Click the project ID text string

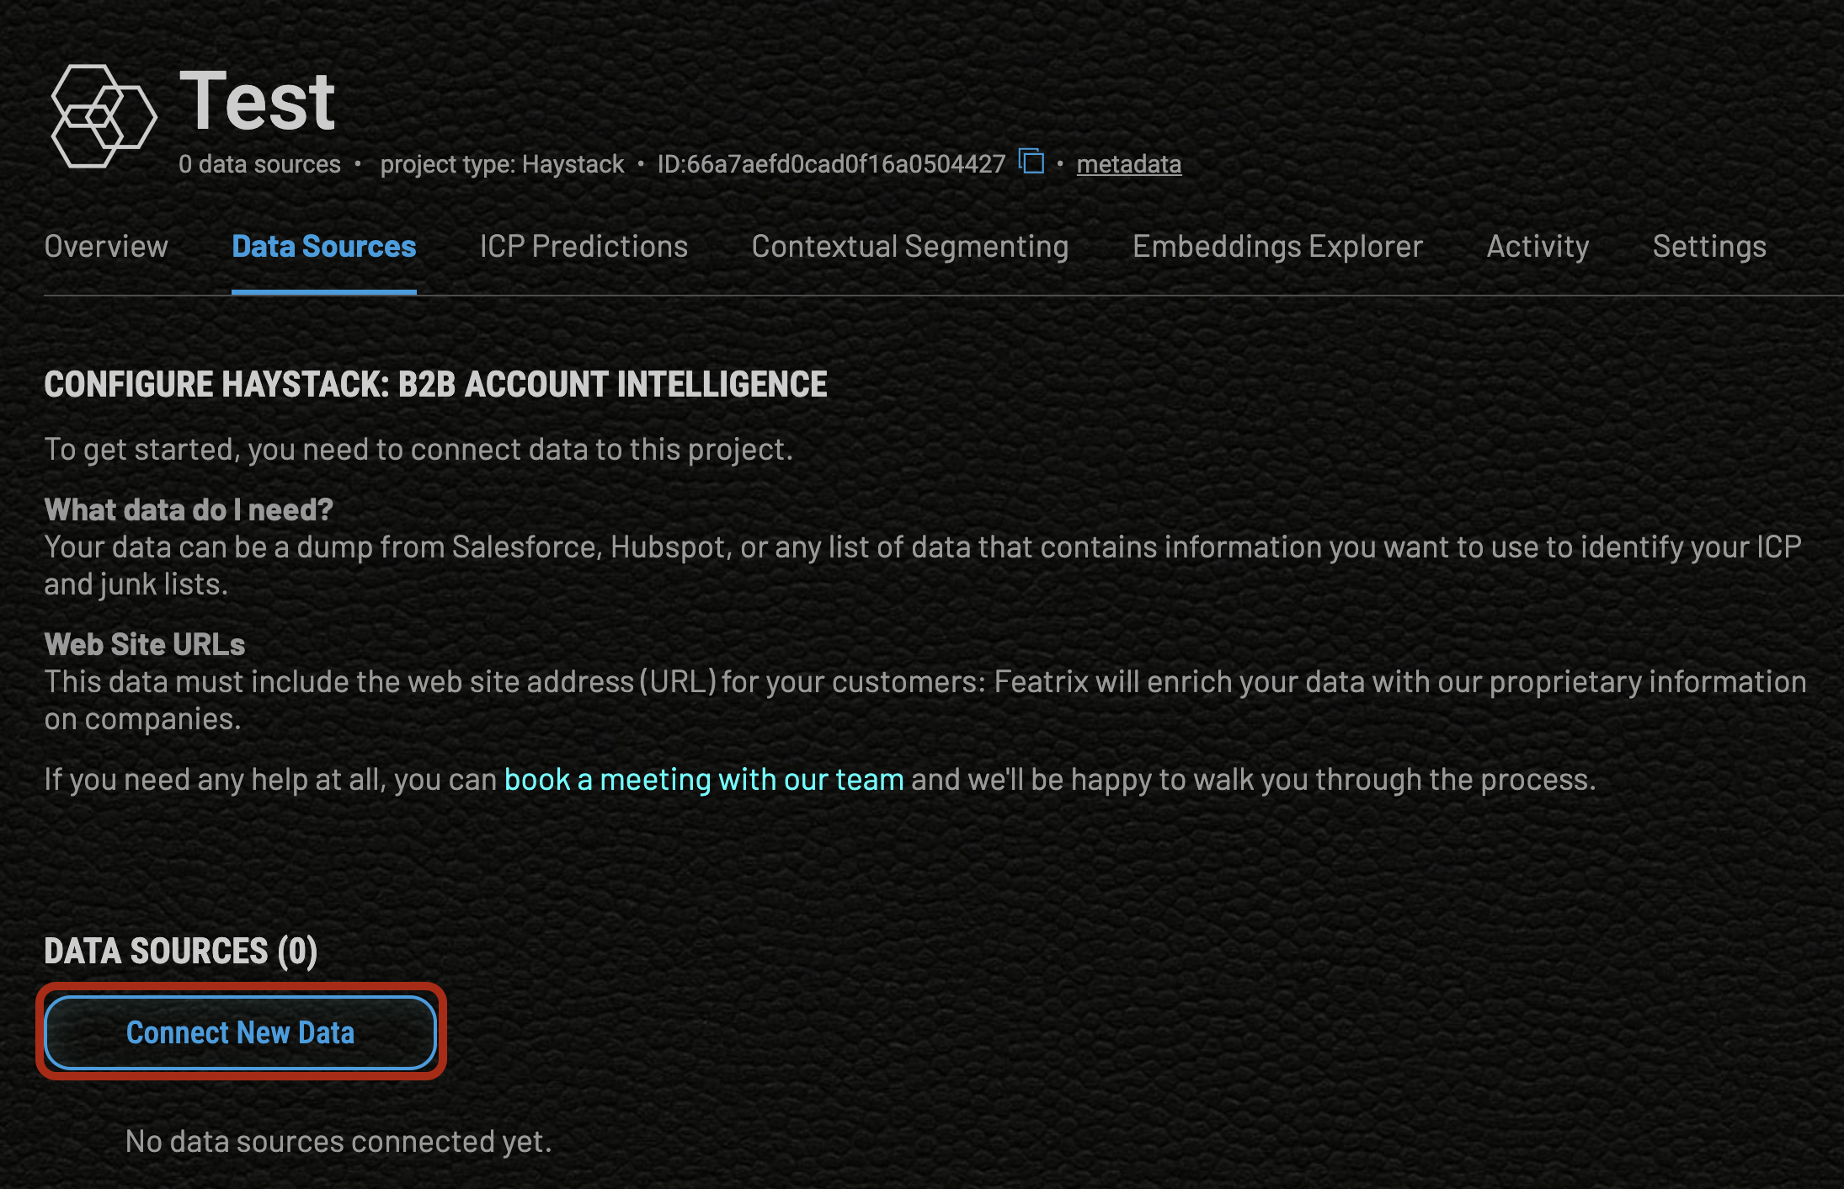pyautogui.click(x=831, y=164)
